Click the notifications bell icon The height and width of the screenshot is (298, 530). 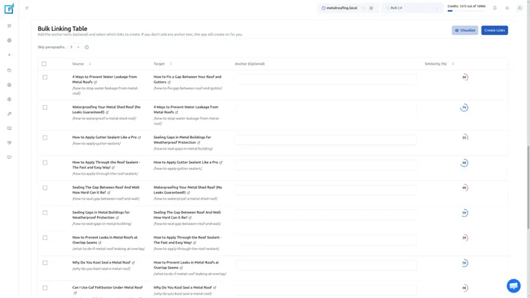pyautogui.click(x=494, y=9)
